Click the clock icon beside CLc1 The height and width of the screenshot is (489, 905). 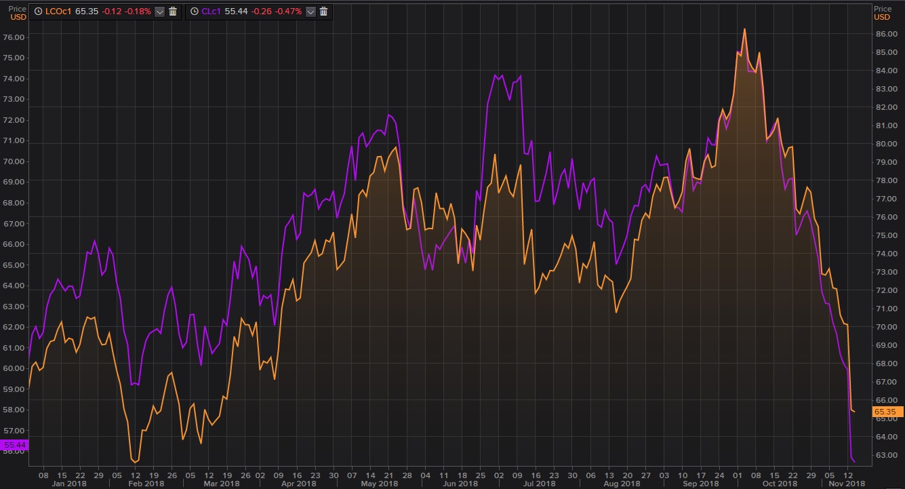[x=194, y=12]
